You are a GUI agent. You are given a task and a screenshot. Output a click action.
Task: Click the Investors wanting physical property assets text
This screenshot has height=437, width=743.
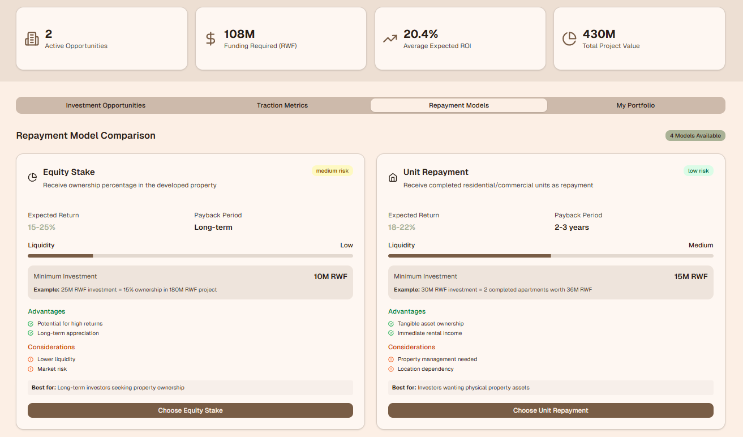click(x=474, y=388)
